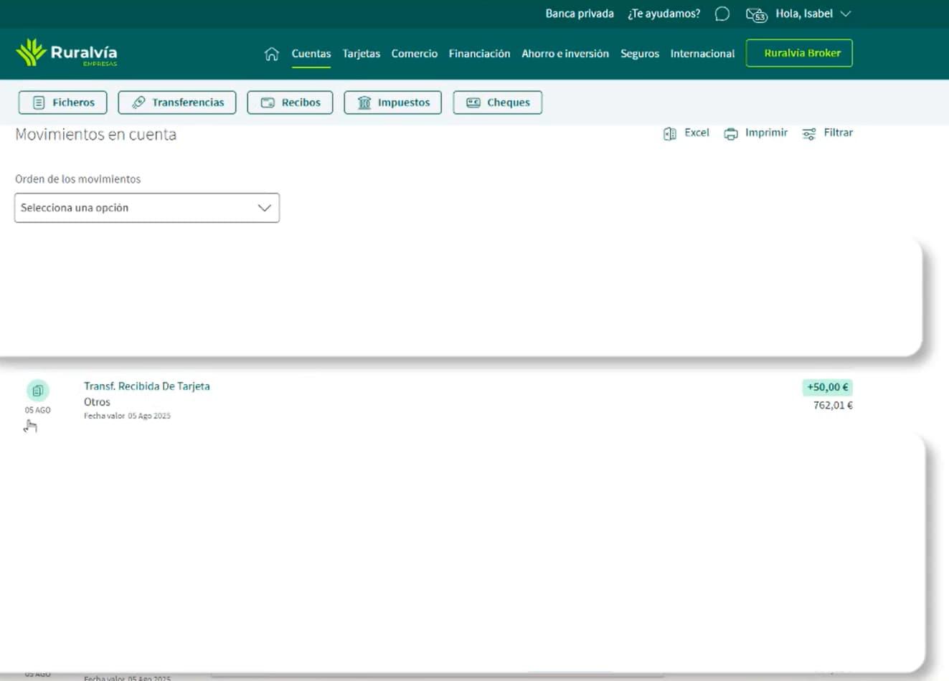Open the Internacional menu
949x681 pixels.
tap(702, 54)
